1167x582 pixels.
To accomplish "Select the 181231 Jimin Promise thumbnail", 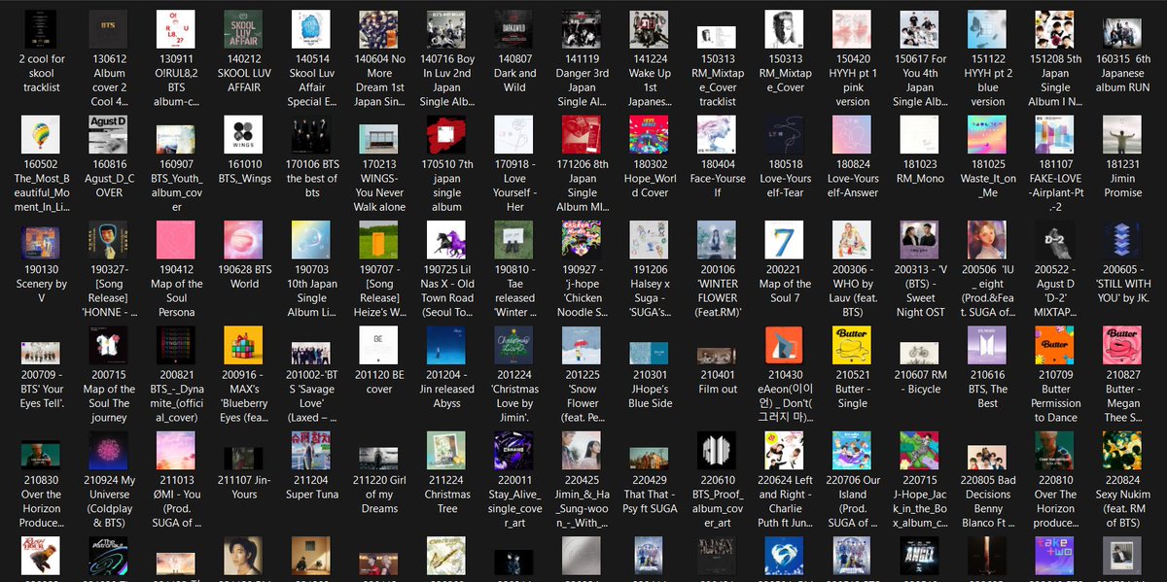I will pyautogui.click(x=1123, y=135).
